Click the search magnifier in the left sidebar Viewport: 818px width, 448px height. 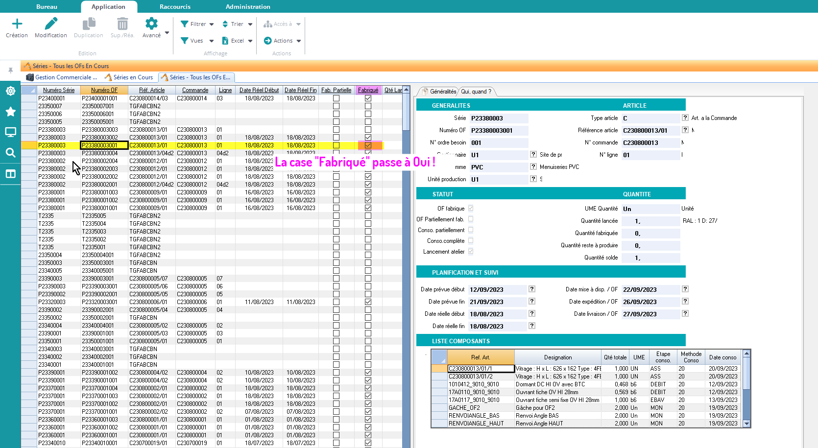point(10,153)
